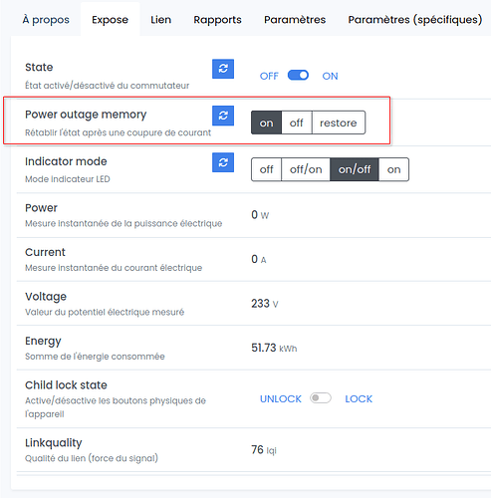Select the Energy value 51.73 kWh

click(274, 348)
